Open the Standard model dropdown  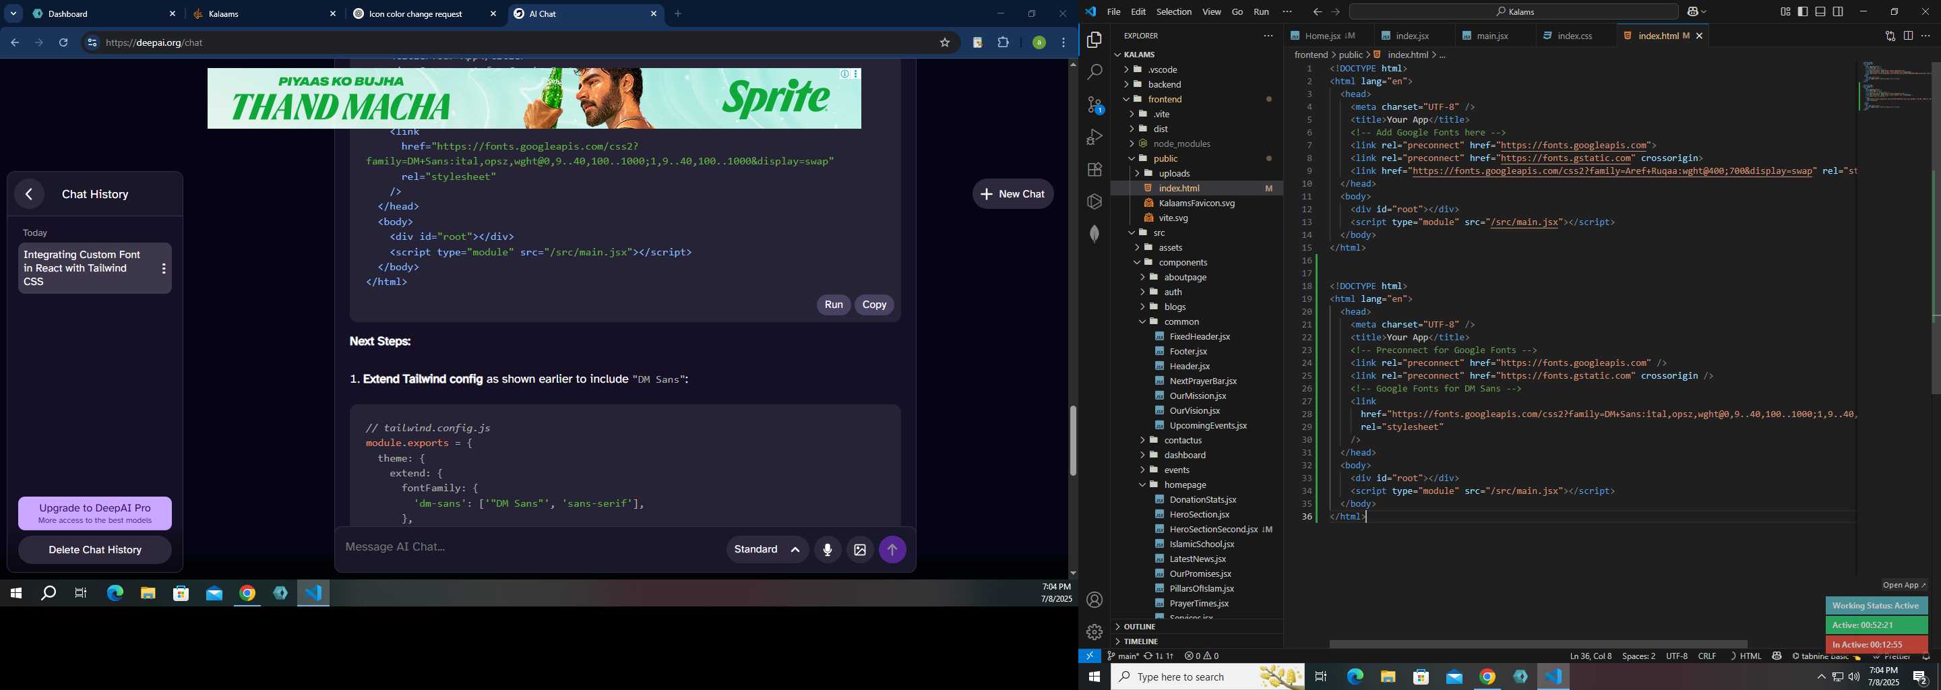(767, 550)
